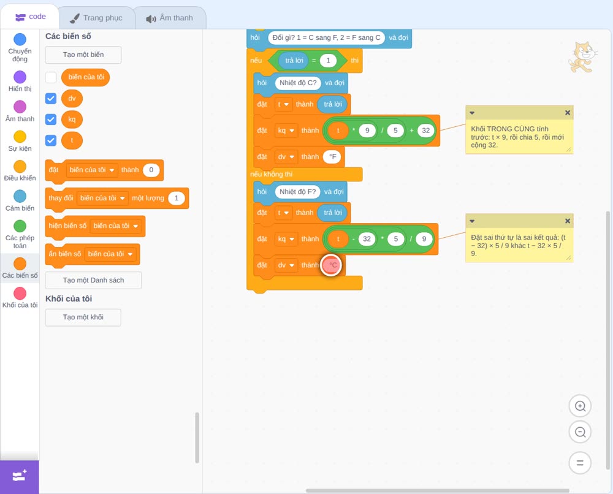Select the Chuyển động category circle
Viewport: 613px width, 494px height.
20,39
